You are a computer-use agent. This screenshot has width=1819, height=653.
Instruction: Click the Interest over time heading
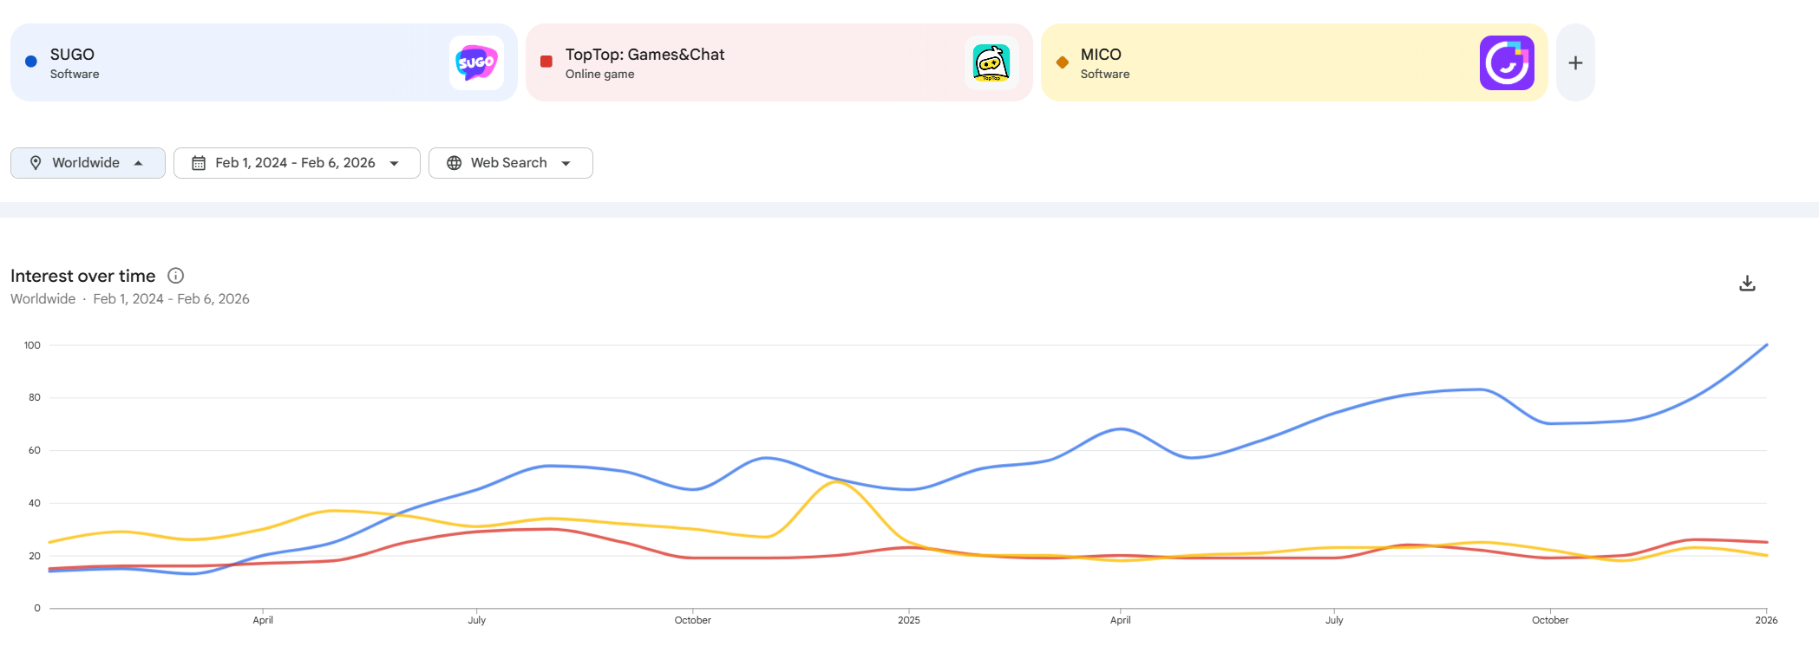tap(83, 276)
